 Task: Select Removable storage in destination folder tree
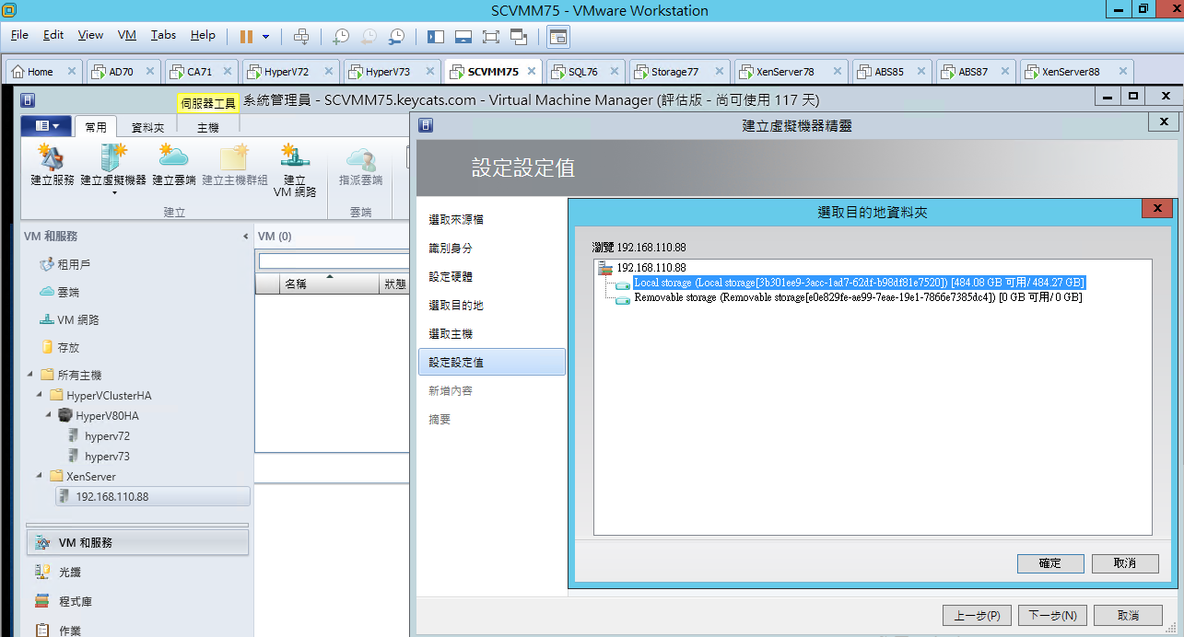pos(858,297)
